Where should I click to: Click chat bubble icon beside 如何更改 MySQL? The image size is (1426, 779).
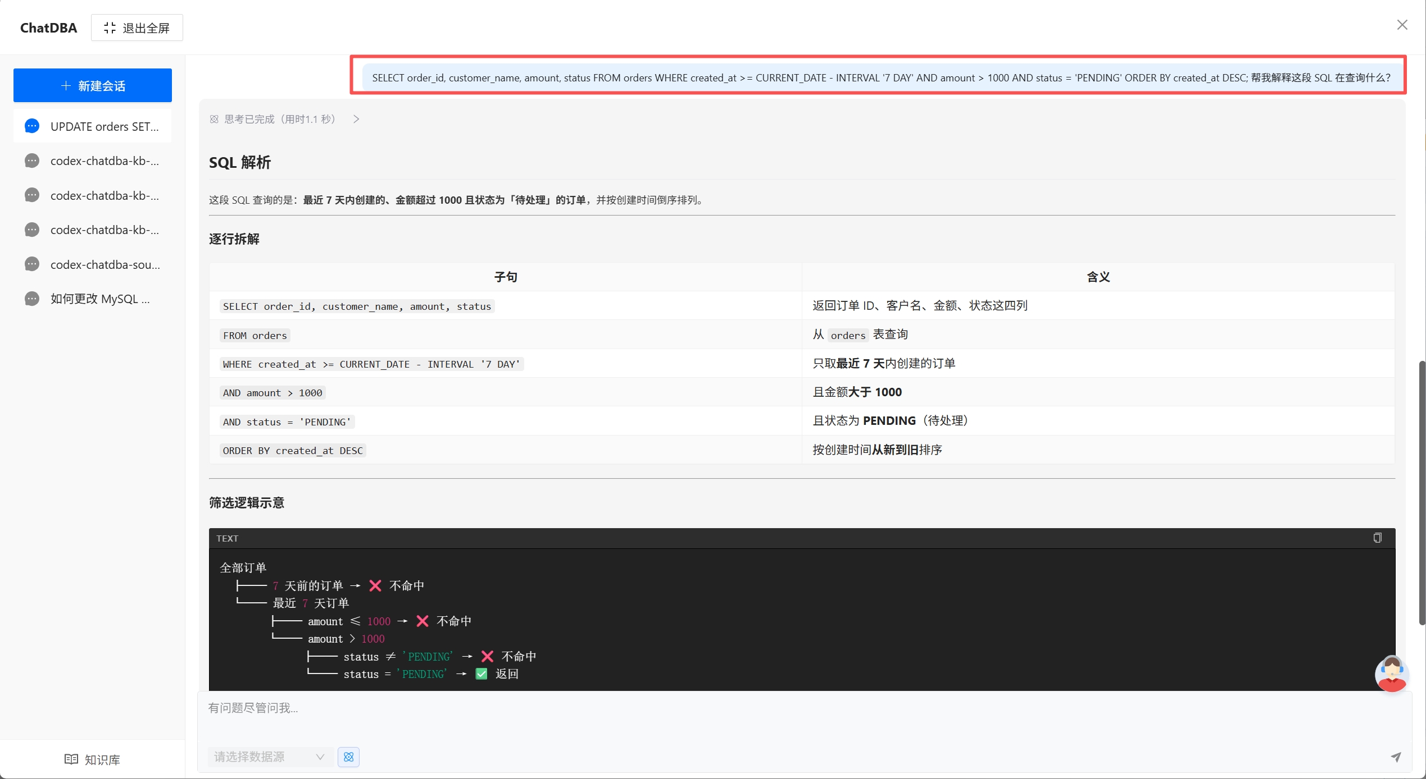tap(32, 299)
